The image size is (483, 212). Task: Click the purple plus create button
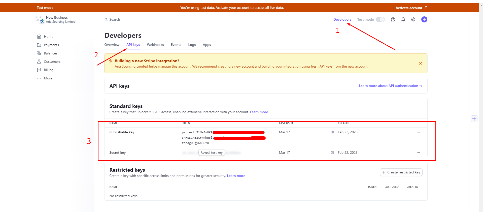pos(424,19)
